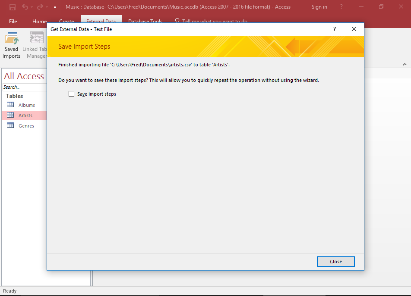This screenshot has width=411, height=296.
Task: Click the Save icon in the Quick Access Toolbar
Action: pos(13,7)
